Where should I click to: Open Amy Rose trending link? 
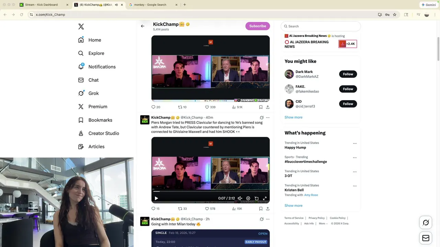[311, 195]
